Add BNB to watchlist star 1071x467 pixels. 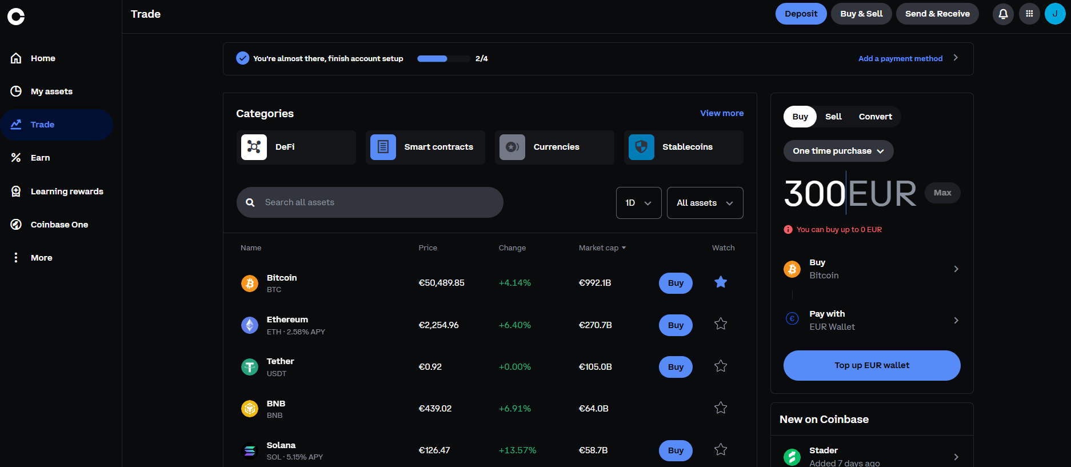click(x=721, y=408)
